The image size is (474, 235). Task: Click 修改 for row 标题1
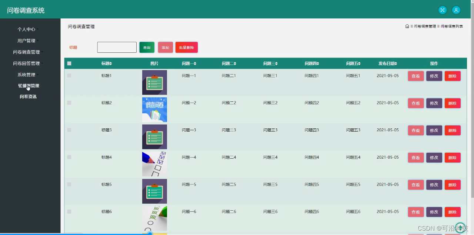tap(434, 76)
